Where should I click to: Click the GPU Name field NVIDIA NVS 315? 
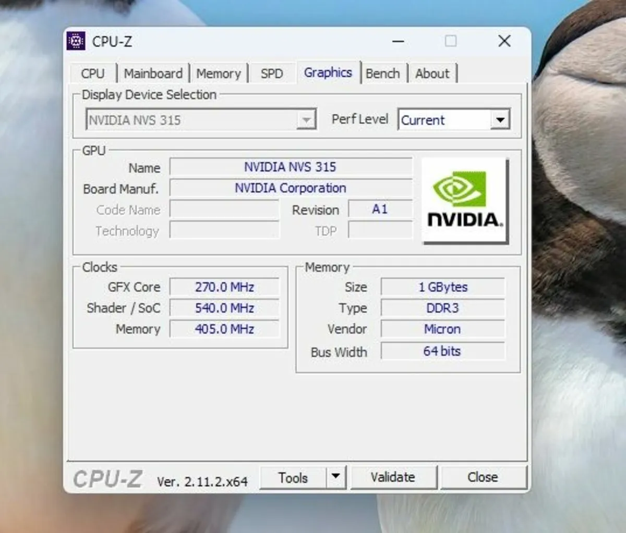point(291,167)
